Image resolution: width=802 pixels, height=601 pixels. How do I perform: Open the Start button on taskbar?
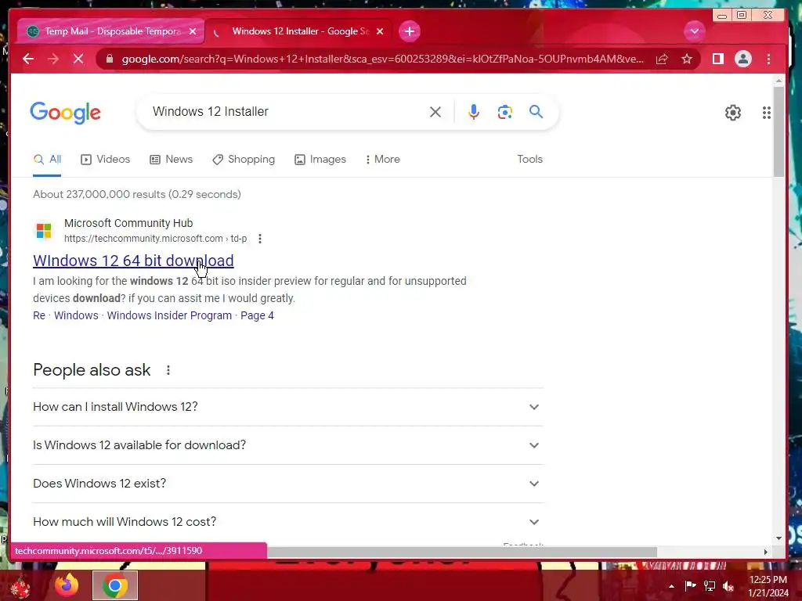(20, 585)
